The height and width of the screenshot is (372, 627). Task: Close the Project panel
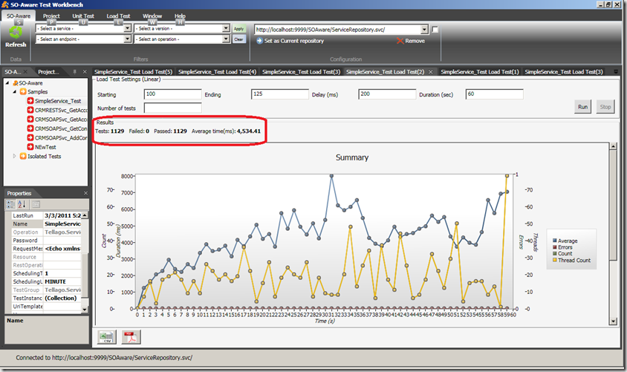[x=85, y=71]
